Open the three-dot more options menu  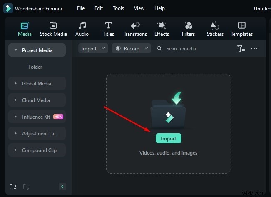point(254,49)
